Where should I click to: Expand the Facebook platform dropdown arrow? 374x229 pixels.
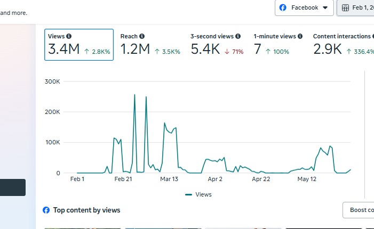tap(325, 8)
